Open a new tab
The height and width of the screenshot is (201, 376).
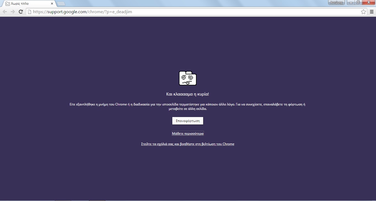click(x=61, y=4)
